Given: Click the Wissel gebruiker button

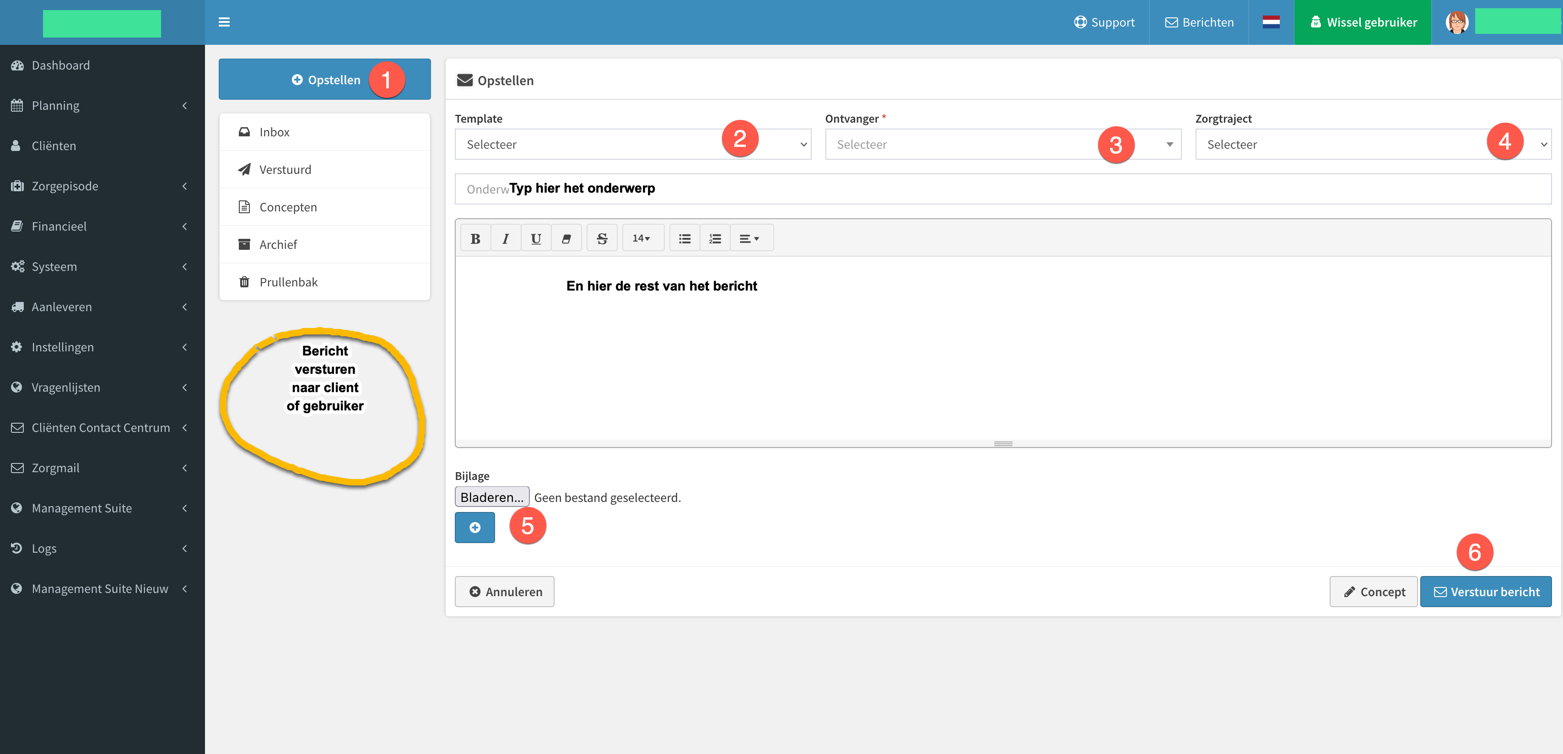Looking at the screenshot, I should click(1363, 22).
